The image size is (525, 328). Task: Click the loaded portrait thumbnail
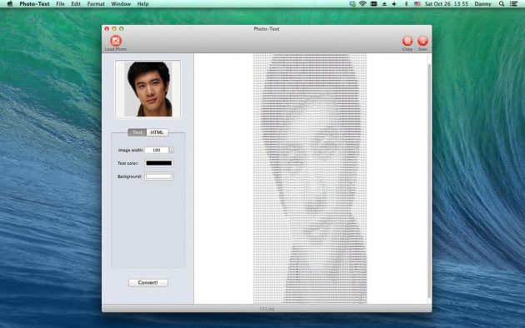pos(148,89)
